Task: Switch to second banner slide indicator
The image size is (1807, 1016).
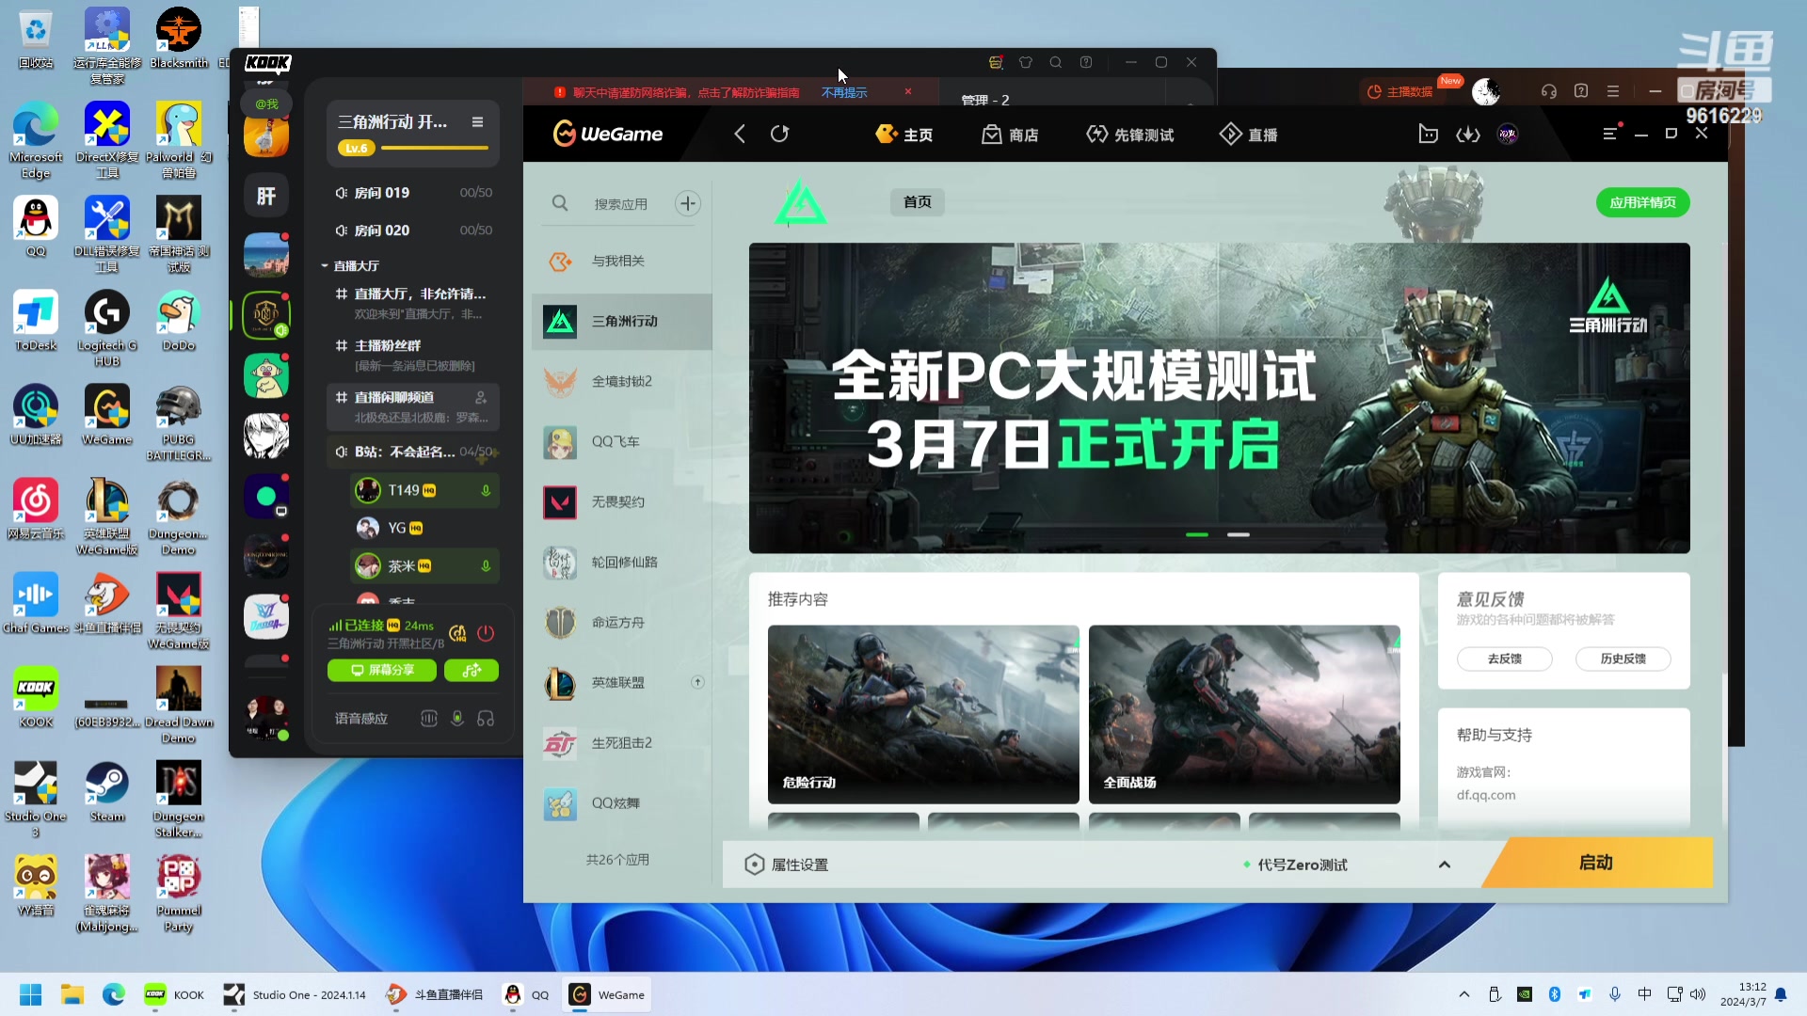Action: [x=1239, y=534]
